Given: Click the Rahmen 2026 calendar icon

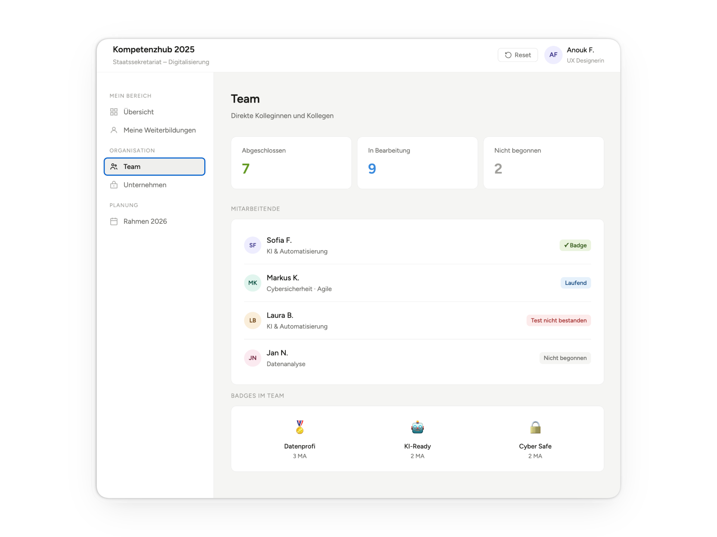Looking at the screenshot, I should coord(114,222).
